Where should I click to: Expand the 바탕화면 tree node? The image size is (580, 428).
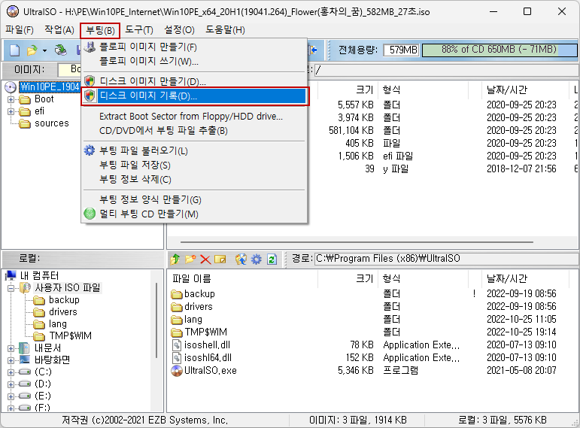tap(11, 360)
